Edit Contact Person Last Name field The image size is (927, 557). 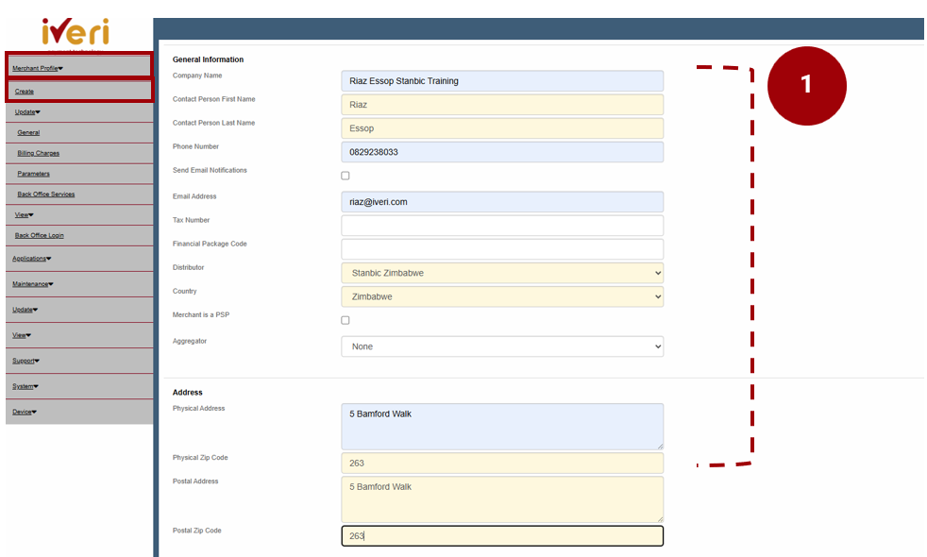[502, 128]
